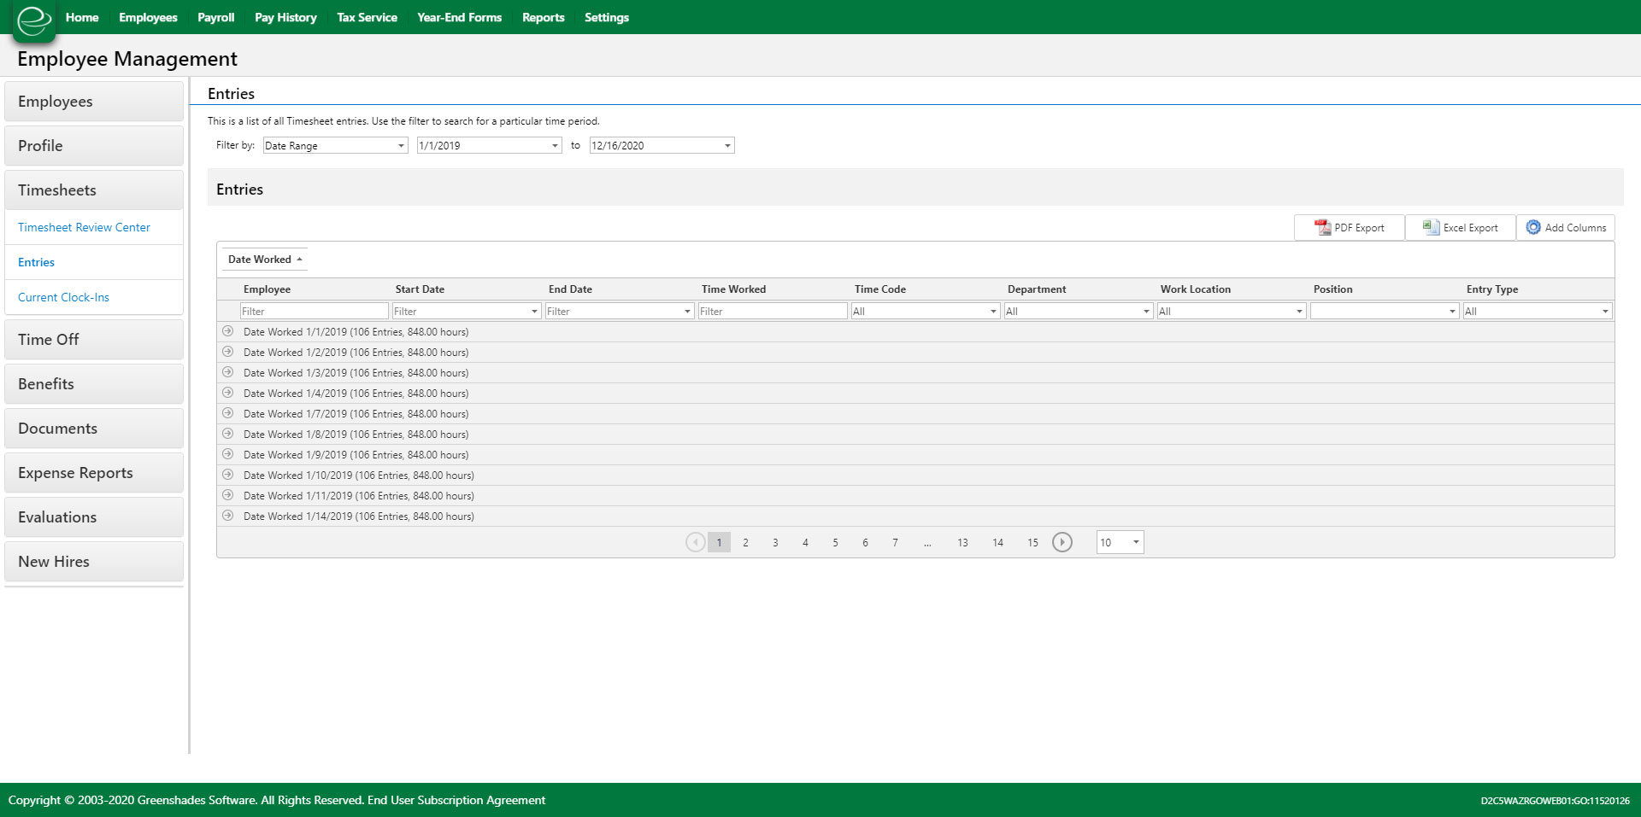Open the Time Code filter dropdown
The image size is (1641, 817).
[x=992, y=311]
